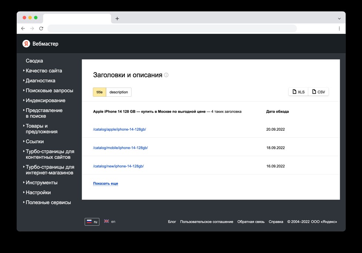Open the /catalog/new/iphone-14-128gb/ link
Viewport: 362px width, 253px height.
pos(118,166)
